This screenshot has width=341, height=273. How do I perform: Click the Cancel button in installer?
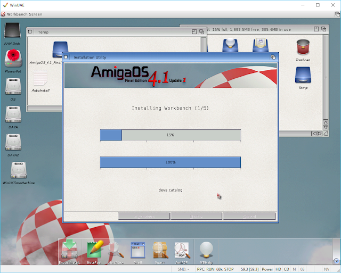(x=249, y=216)
